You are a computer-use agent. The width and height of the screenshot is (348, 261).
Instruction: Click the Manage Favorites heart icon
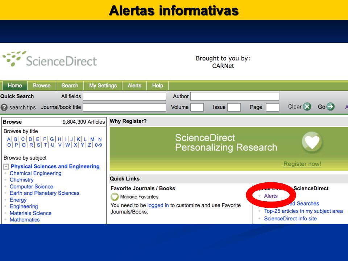pyautogui.click(x=115, y=196)
